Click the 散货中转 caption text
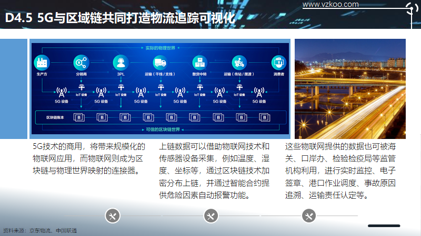The image size is (421, 236). pos(199,74)
